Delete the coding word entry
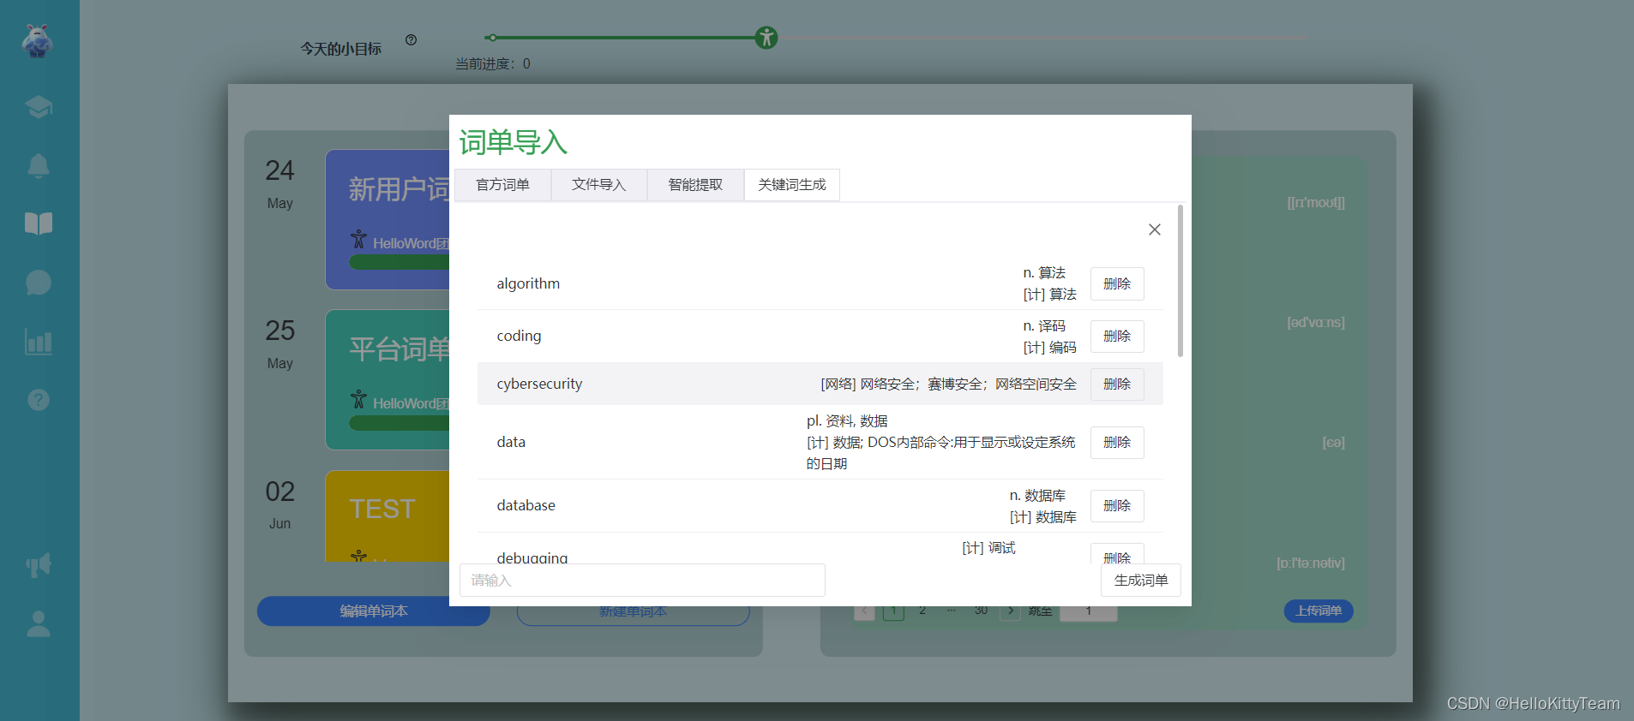Image resolution: width=1634 pixels, height=721 pixels. [x=1117, y=336]
